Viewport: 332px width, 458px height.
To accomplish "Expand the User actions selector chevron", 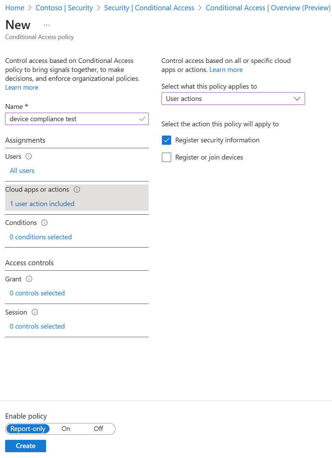I will click(x=297, y=99).
